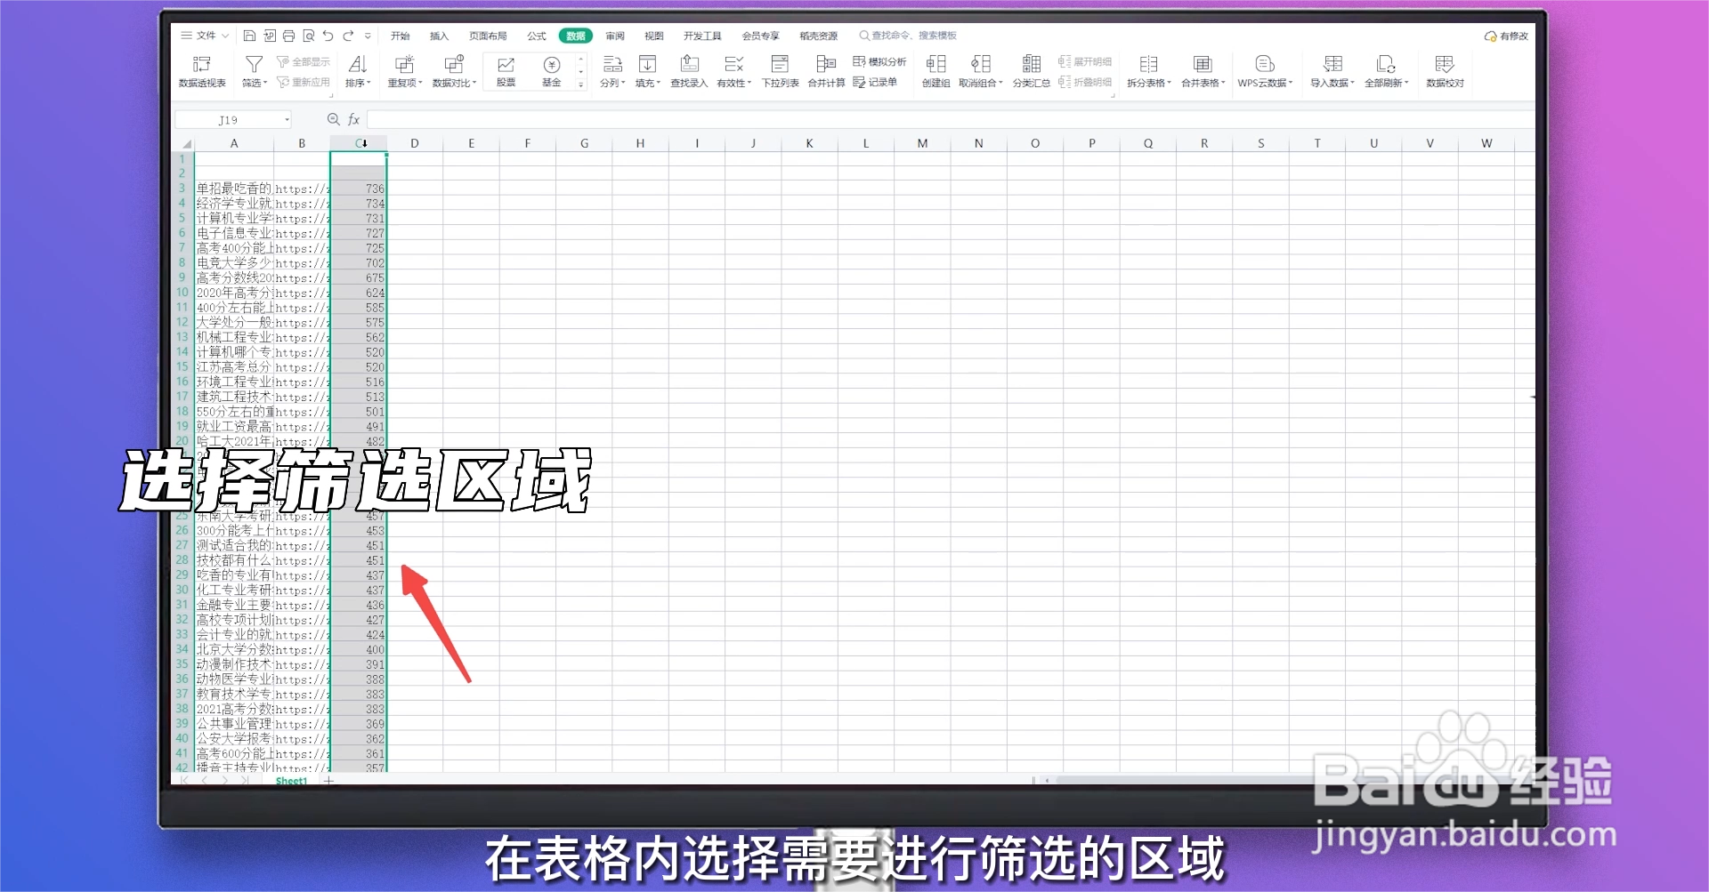Click the fx insert function icon
The image size is (1709, 892).
pos(353,119)
